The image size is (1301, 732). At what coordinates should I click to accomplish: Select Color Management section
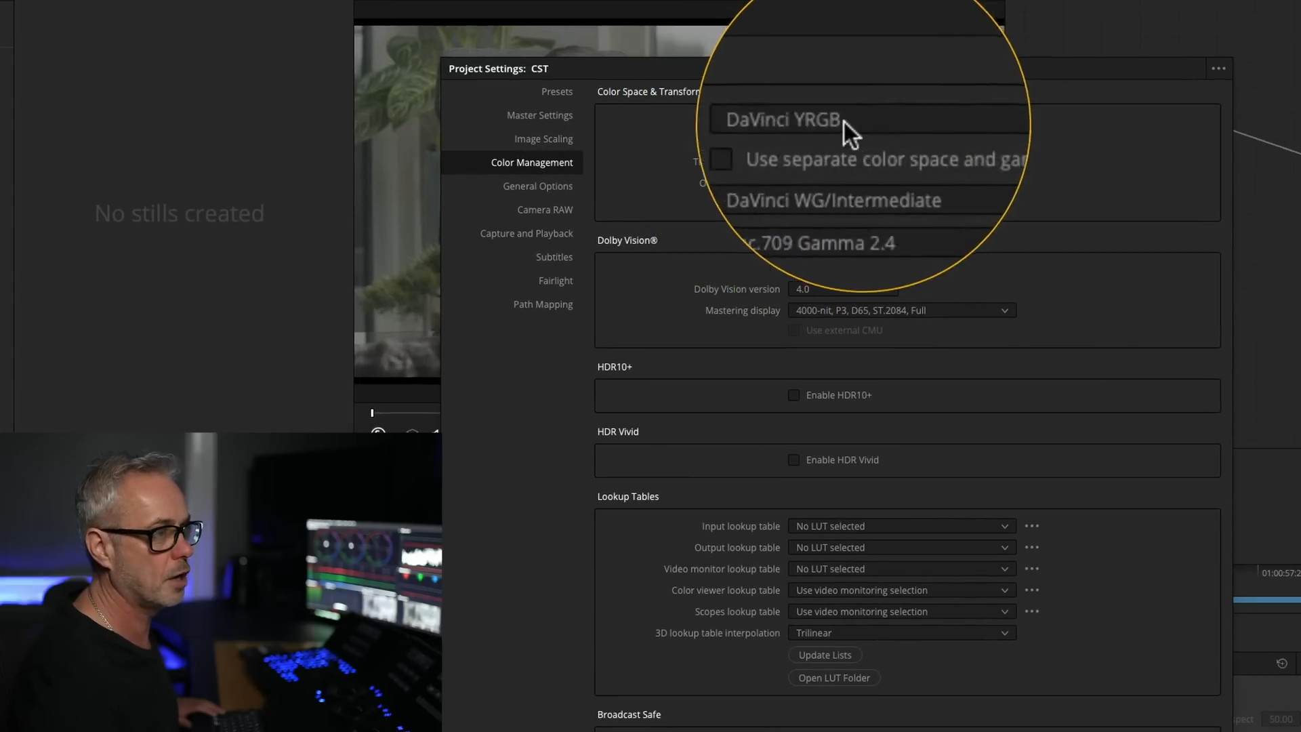pos(512,163)
